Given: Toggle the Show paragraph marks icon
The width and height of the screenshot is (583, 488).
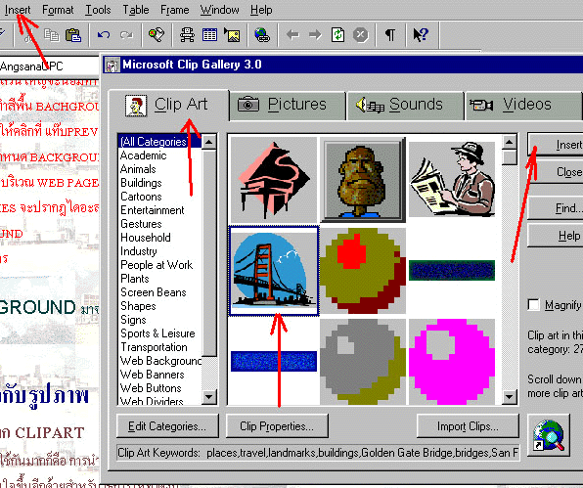Looking at the screenshot, I should coord(389,35).
